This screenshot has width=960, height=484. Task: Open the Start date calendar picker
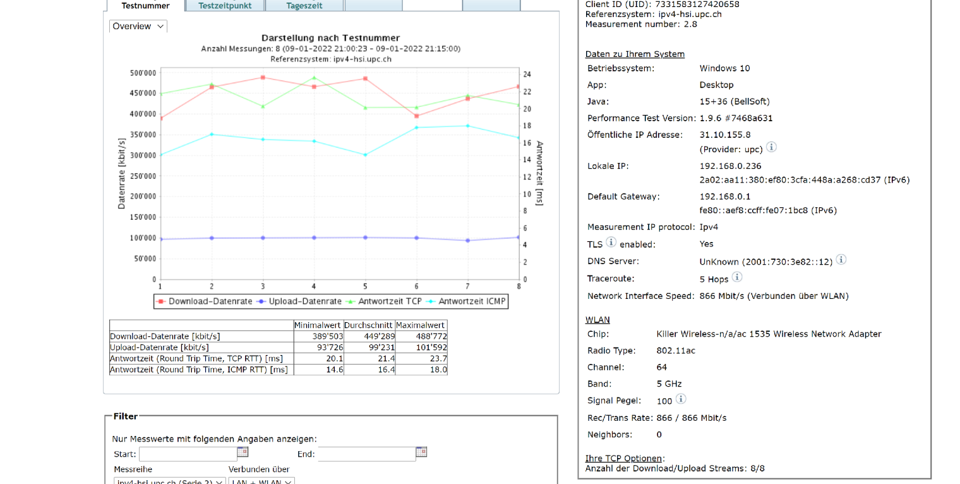click(x=243, y=452)
